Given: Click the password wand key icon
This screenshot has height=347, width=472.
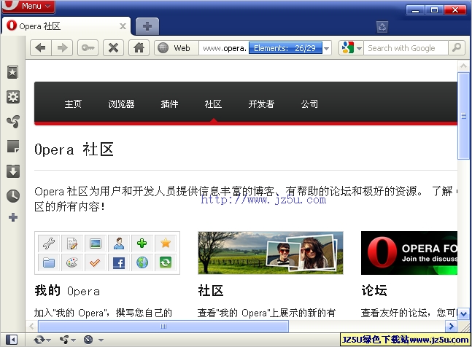Looking at the screenshot, I should tap(88, 48).
